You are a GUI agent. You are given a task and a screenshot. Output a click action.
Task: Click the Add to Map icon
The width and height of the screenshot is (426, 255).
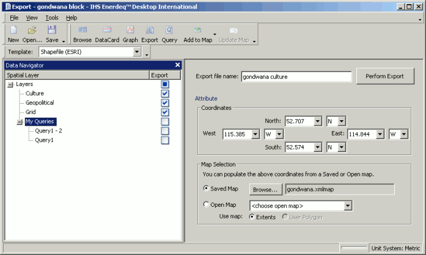[x=197, y=30]
